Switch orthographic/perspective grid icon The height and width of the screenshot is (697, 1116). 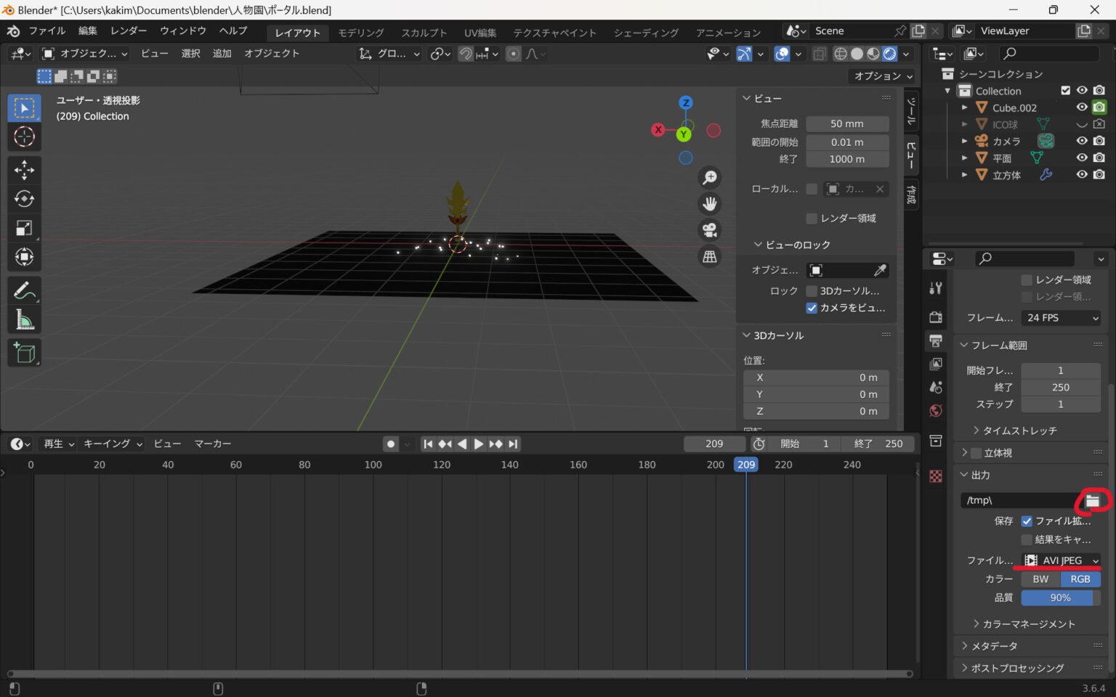pyautogui.click(x=710, y=256)
